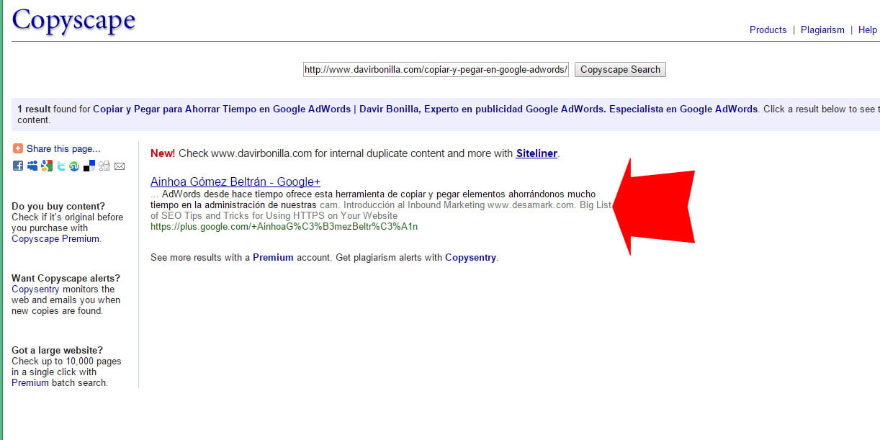Click the Copysentry link in results footer

click(x=470, y=257)
